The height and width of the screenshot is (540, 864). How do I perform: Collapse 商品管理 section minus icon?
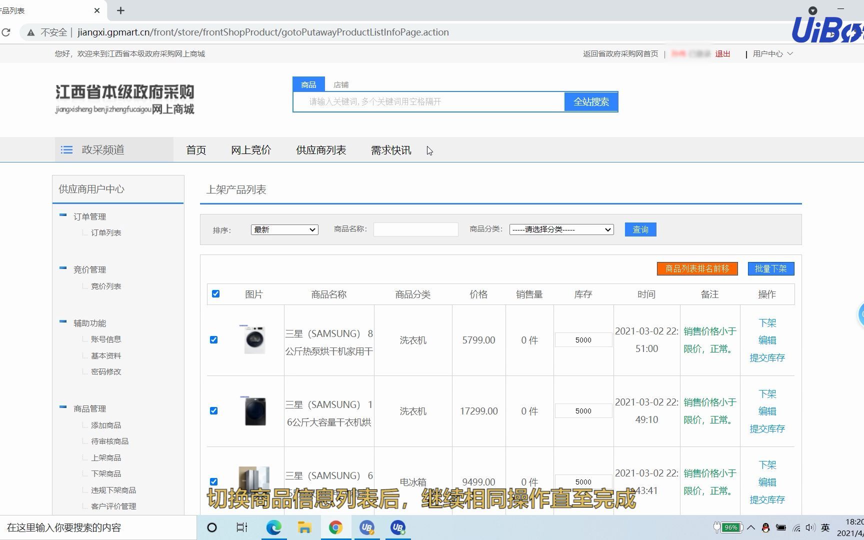point(63,407)
